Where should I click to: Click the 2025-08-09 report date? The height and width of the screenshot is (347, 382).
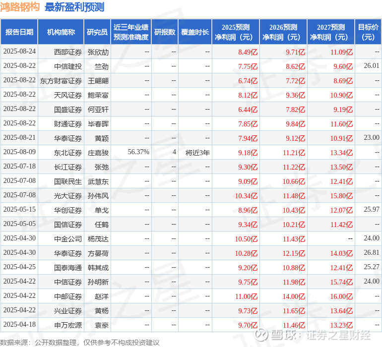(19, 152)
